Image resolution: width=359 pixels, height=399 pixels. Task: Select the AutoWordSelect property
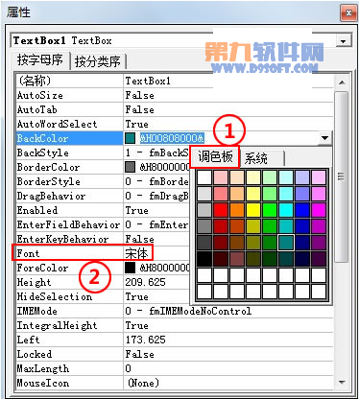coord(57,124)
